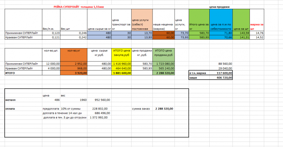283x147 pixels.
Task: Click the yellow cell 464 640,00
Action: (122, 68)
